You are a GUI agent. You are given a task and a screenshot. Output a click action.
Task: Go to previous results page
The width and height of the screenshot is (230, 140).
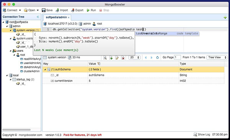click(146, 58)
